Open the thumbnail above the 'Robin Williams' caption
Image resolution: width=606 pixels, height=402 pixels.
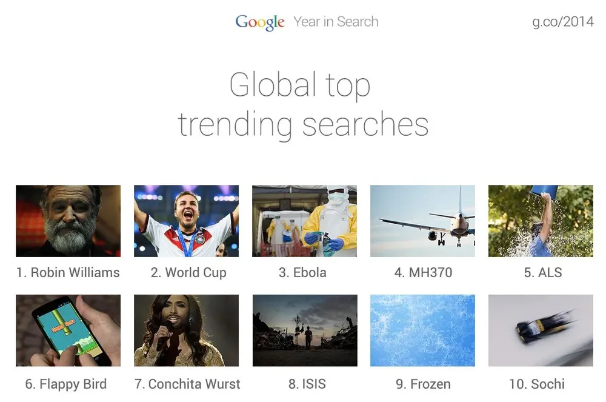point(68,221)
